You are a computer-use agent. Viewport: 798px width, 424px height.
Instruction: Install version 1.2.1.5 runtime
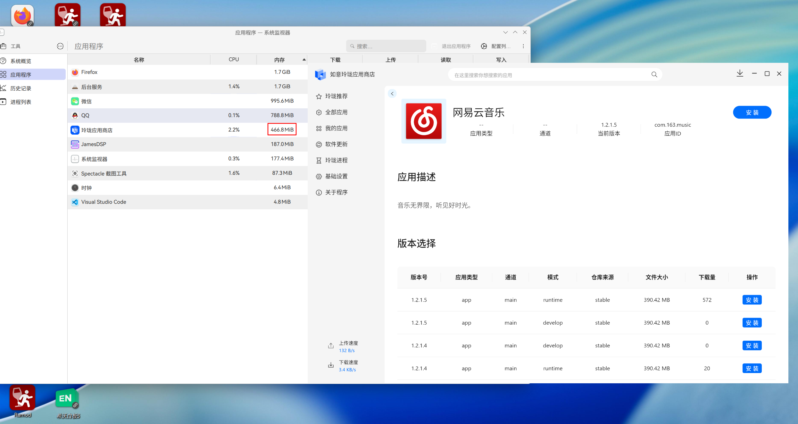coord(752,300)
